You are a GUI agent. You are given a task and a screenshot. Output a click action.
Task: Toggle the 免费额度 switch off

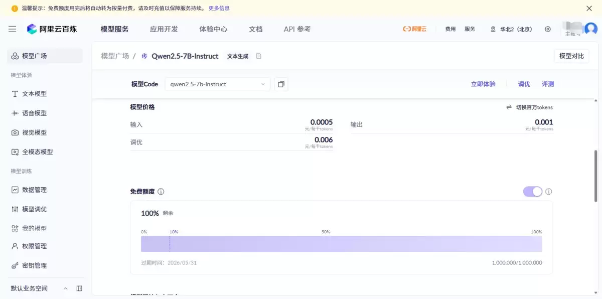pos(533,192)
